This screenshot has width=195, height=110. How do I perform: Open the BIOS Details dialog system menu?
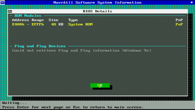10,11
